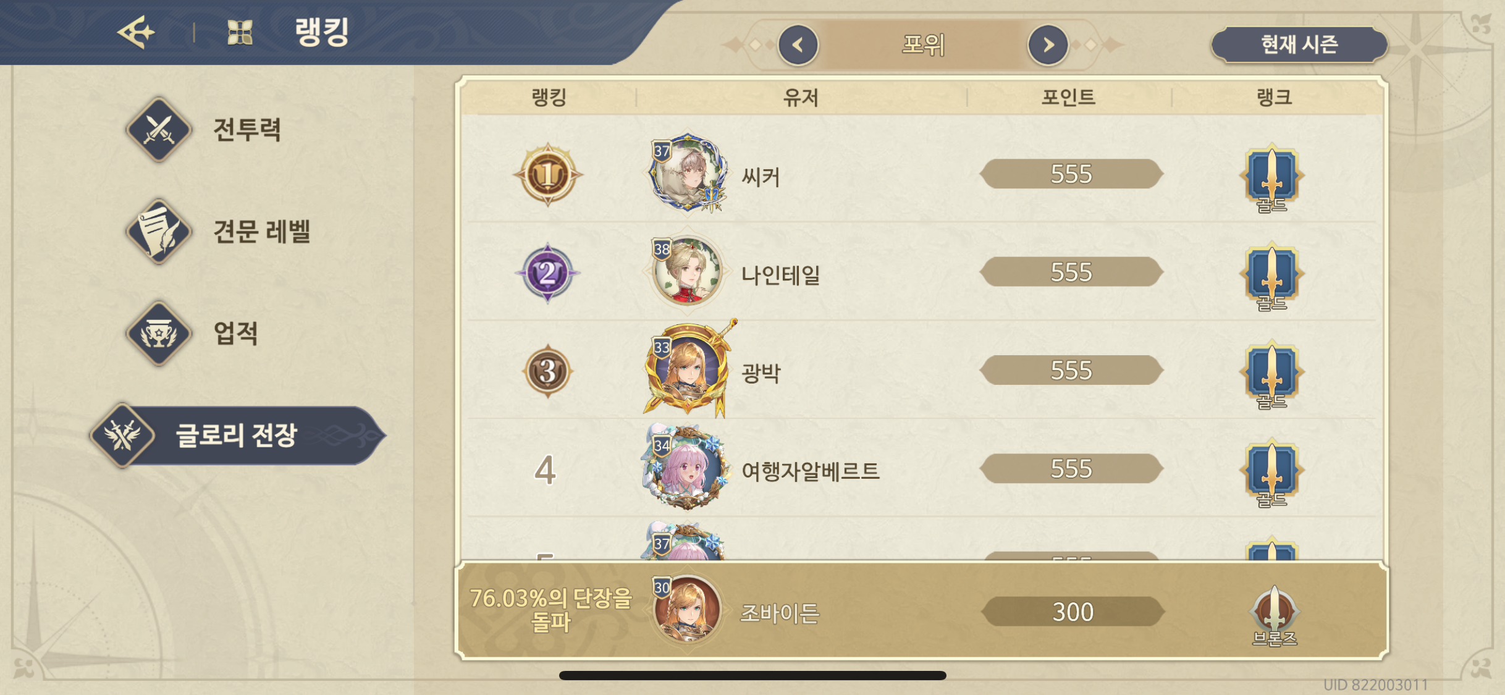Tap the first place gold medal

pos(547,175)
